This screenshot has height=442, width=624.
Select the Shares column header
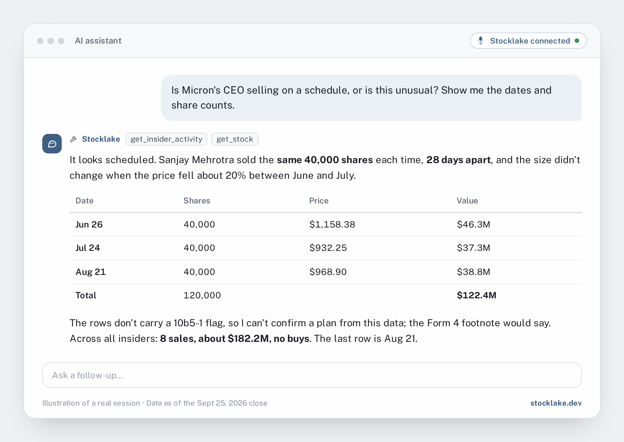pos(197,201)
